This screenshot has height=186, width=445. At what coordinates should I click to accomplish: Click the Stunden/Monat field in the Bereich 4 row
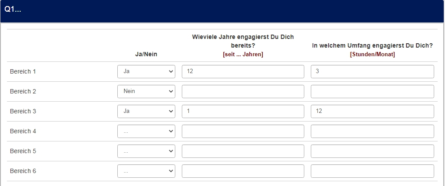(372, 131)
